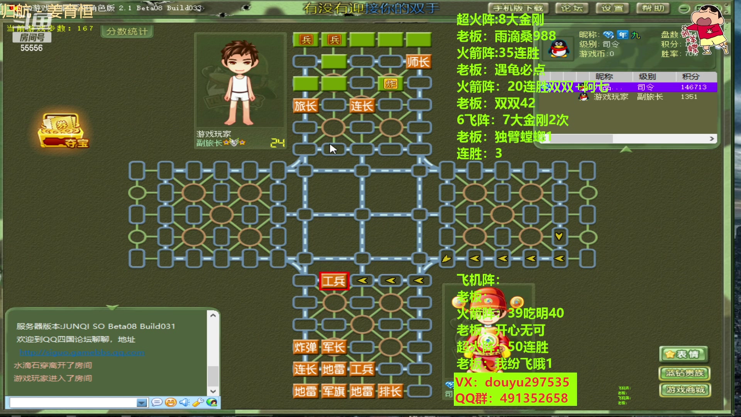741x417 pixels.
Task: Click the opponent's 连长 piece beside 旅长
Action: point(362,105)
